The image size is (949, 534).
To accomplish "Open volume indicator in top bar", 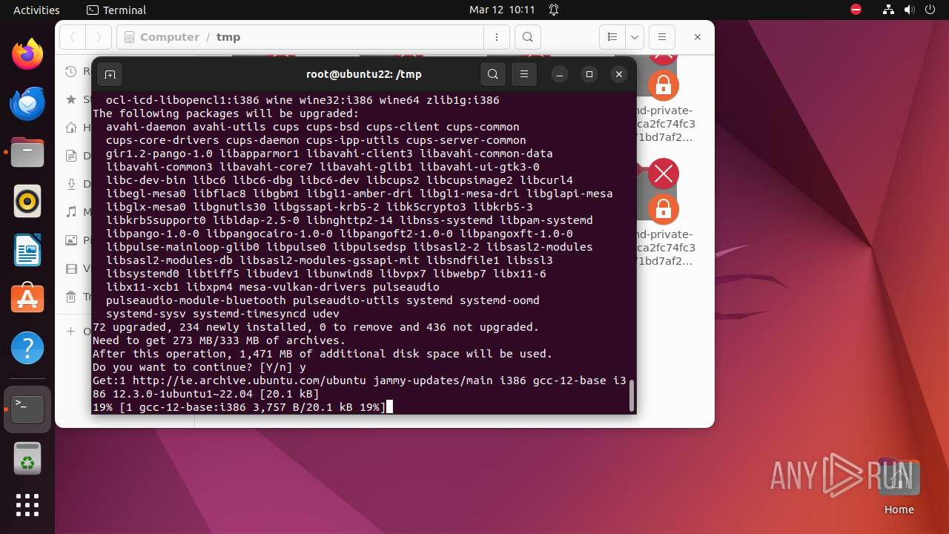I will (909, 10).
